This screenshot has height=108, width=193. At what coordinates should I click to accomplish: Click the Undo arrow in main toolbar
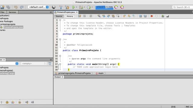[16, 7]
